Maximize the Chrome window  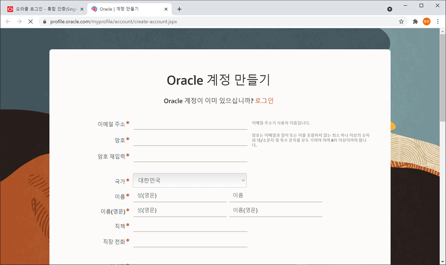coord(421,6)
